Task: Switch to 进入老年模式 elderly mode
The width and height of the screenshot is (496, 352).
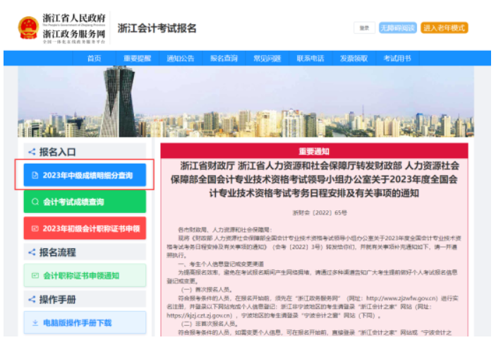Action: click(444, 28)
